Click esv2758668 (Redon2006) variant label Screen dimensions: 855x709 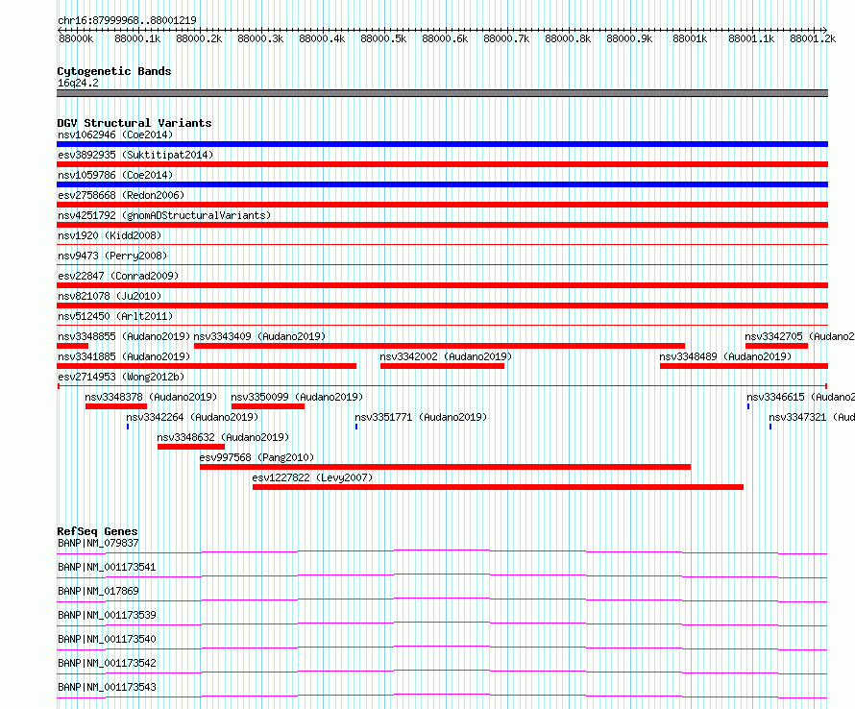click(121, 195)
